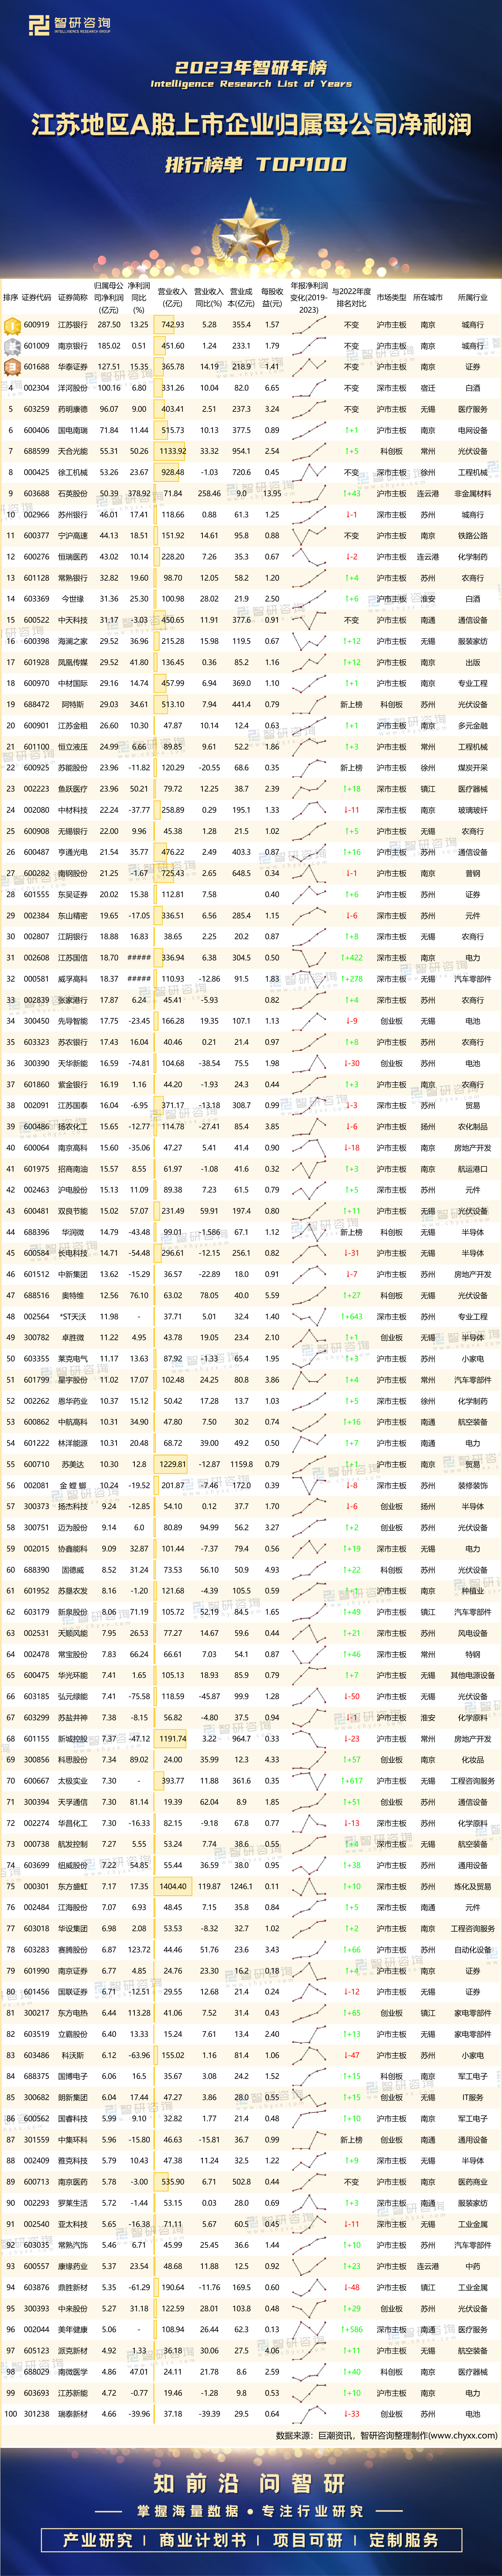Select the company name 药明康德
The width and height of the screenshot is (502, 2576).
point(73,409)
